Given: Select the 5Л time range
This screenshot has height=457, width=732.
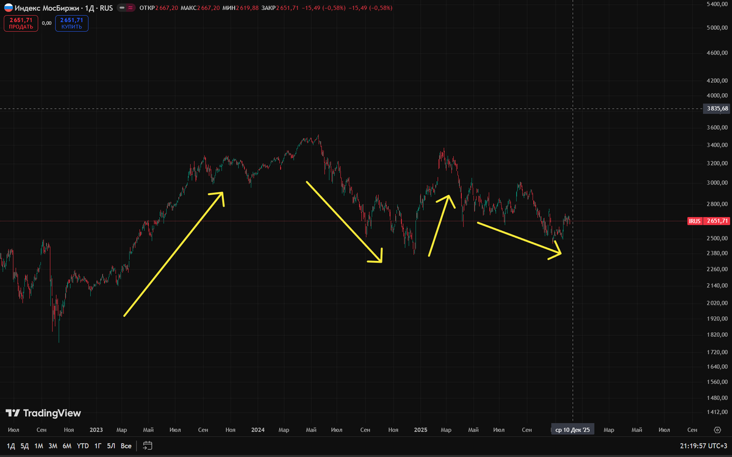Looking at the screenshot, I should click(111, 446).
